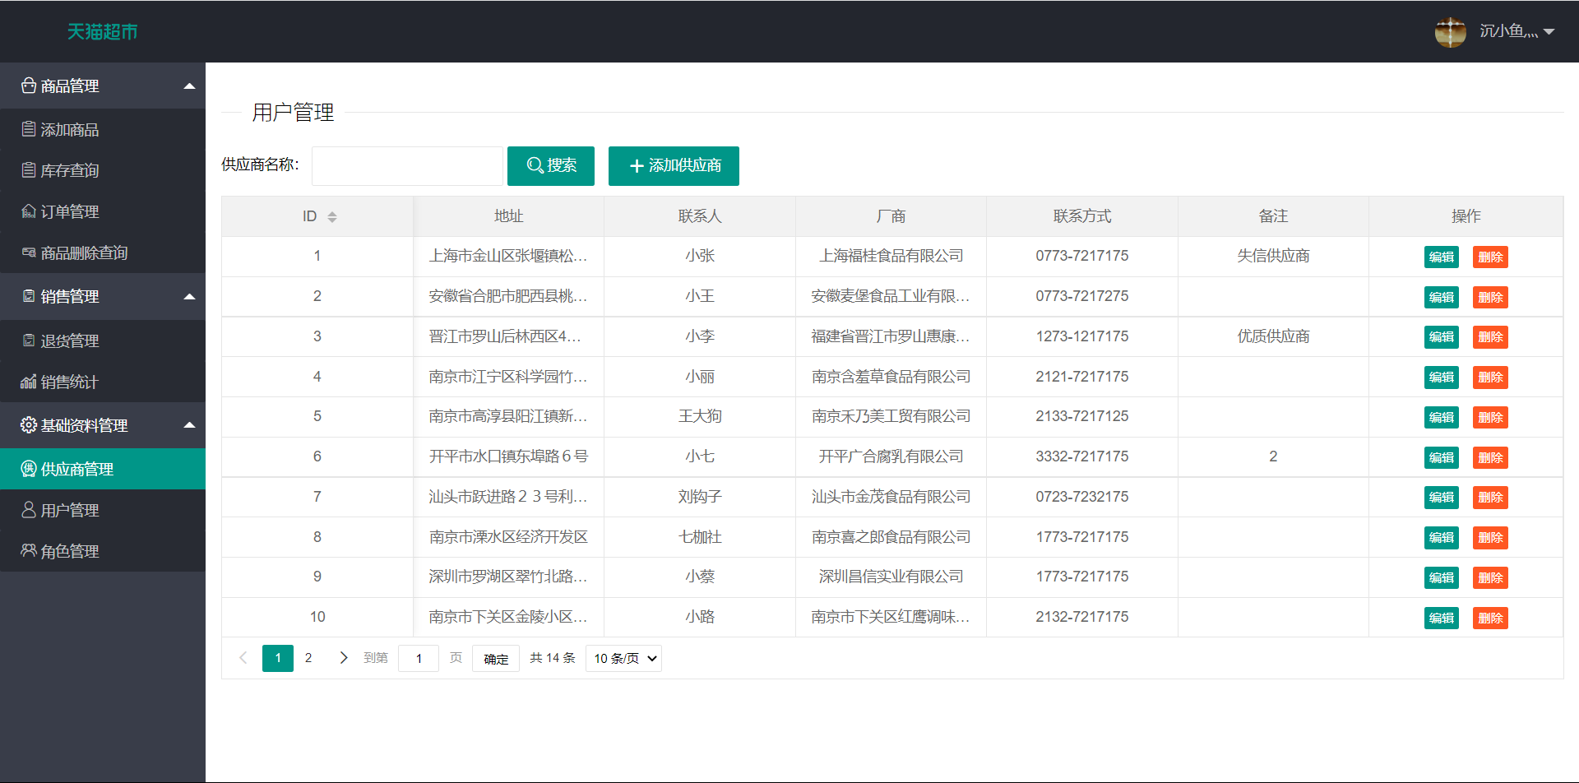Open 销售统计 chart page
Image resolution: width=1579 pixels, height=783 pixels.
pos(69,382)
